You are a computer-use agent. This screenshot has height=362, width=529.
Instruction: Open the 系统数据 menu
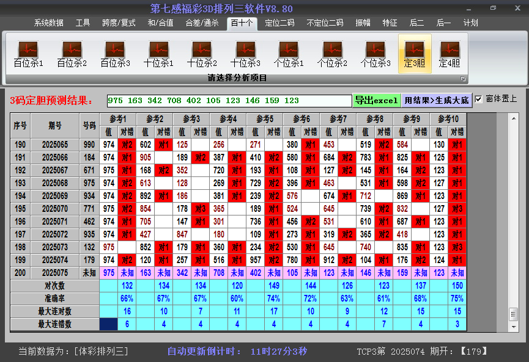(48, 23)
